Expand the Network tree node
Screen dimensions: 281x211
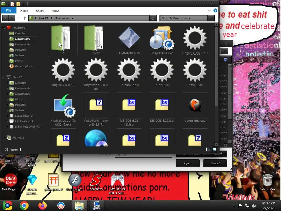(4, 138)
